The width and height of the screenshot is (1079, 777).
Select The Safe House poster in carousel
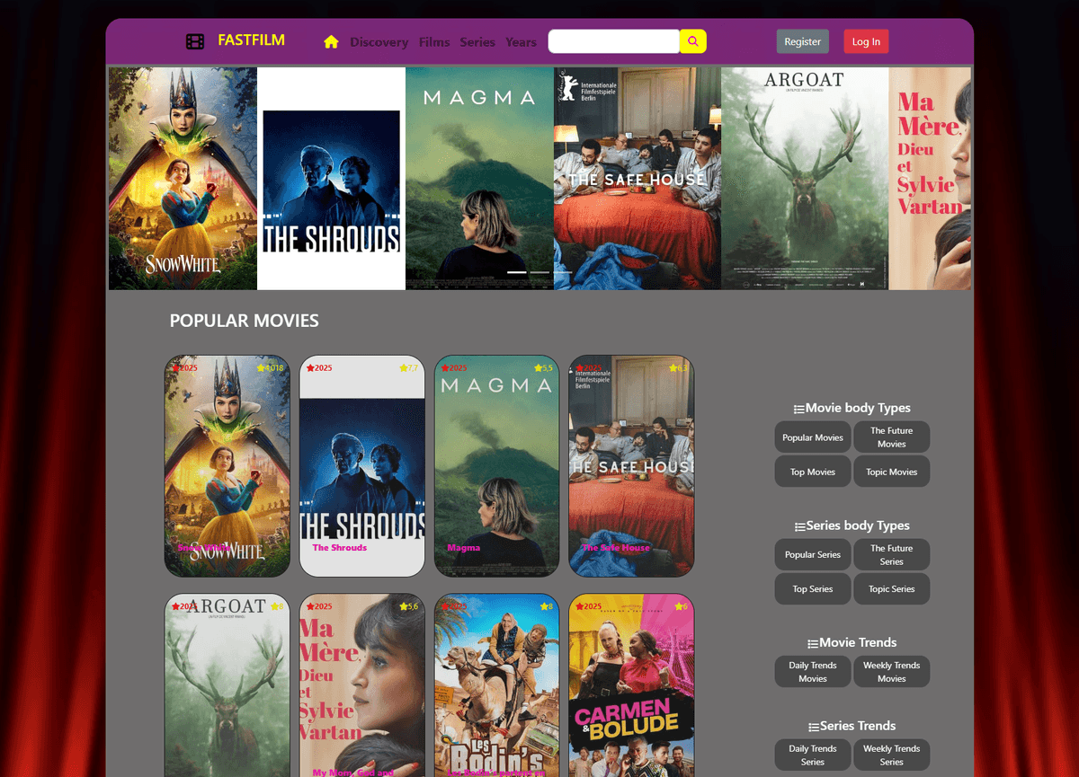[x=638, y=178]
